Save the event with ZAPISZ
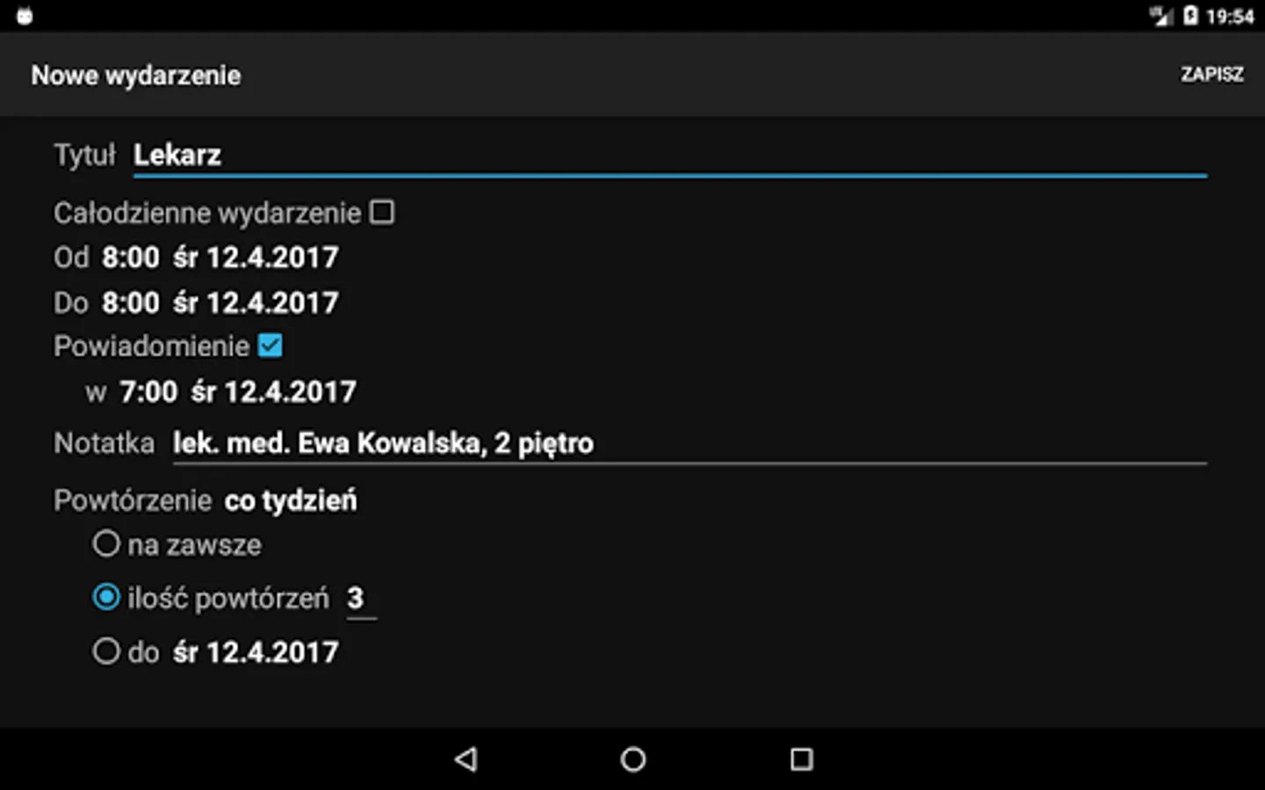Viewport: 1265px width, 790px height. 1211,75
